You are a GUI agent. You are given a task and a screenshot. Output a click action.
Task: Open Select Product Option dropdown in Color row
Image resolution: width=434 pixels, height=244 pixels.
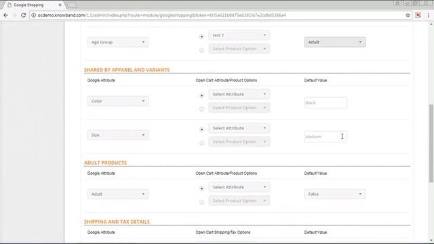(x=239, y=108)
